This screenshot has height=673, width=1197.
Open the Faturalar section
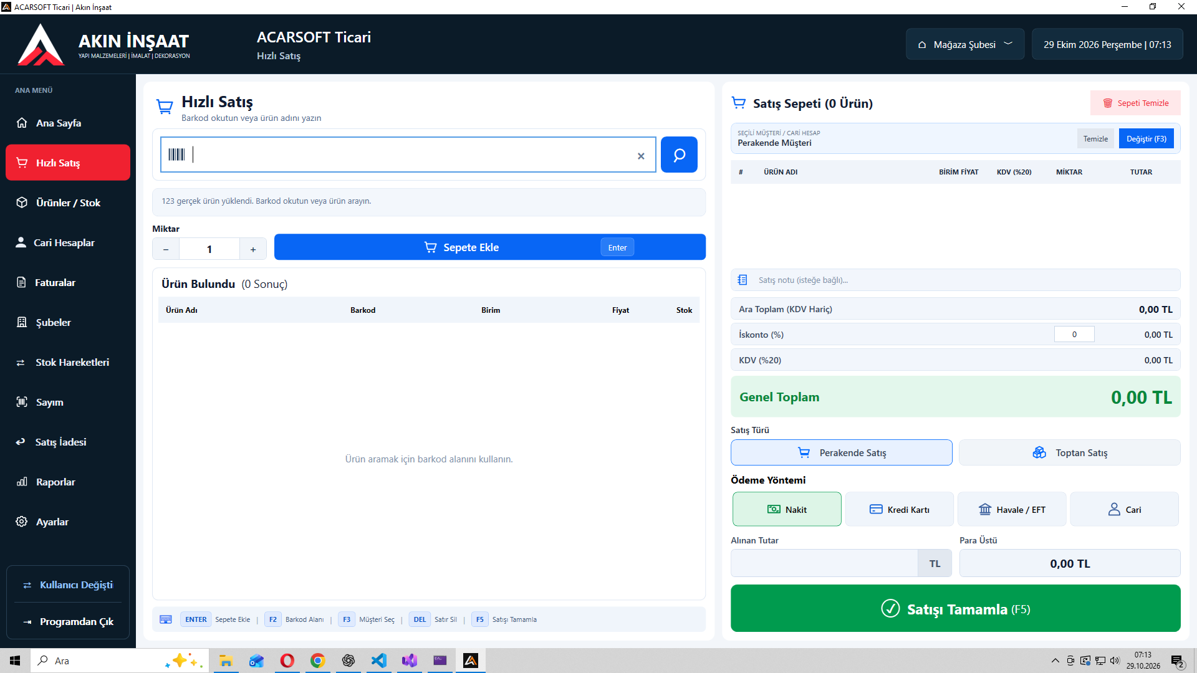click(68, 282)
